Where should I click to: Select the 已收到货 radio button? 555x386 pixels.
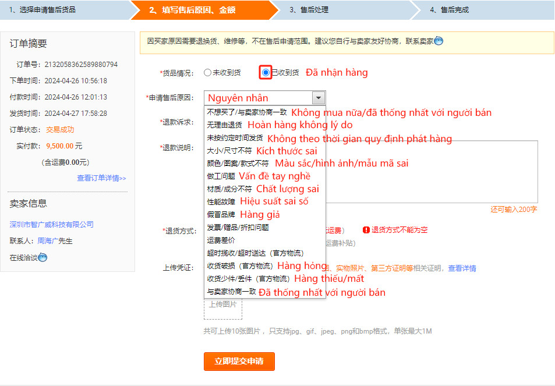[266, 73]
